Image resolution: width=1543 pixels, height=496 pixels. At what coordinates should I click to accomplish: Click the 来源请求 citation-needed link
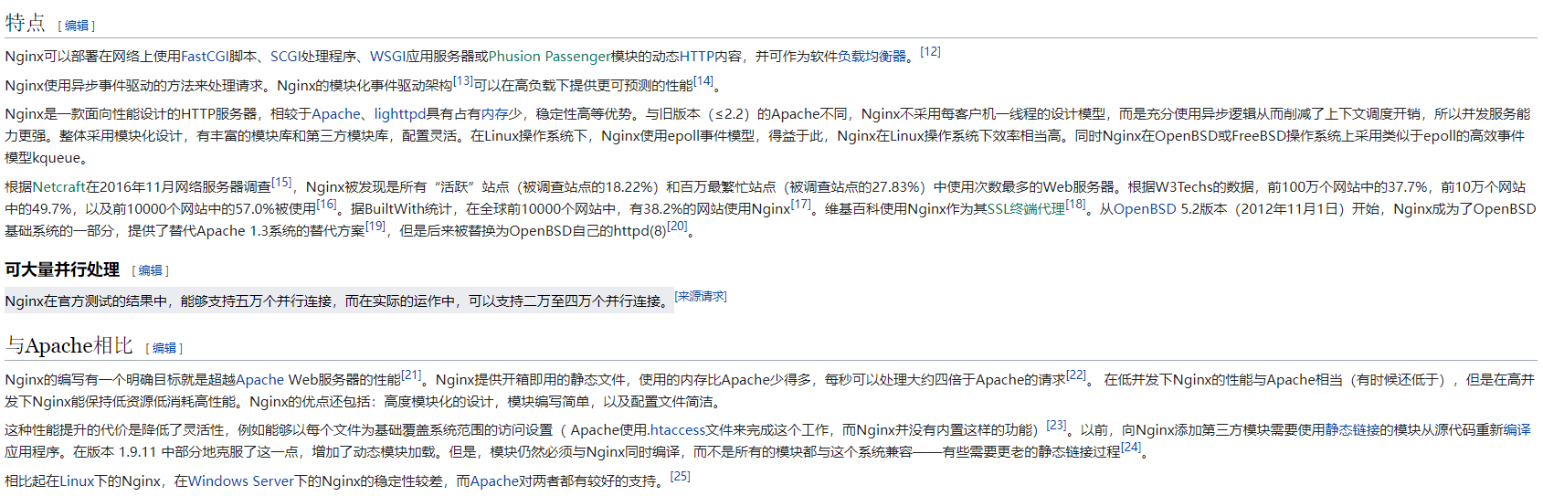[701, 296]
